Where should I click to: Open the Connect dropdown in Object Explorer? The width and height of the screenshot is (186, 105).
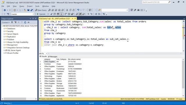click(x=6, y=22)
